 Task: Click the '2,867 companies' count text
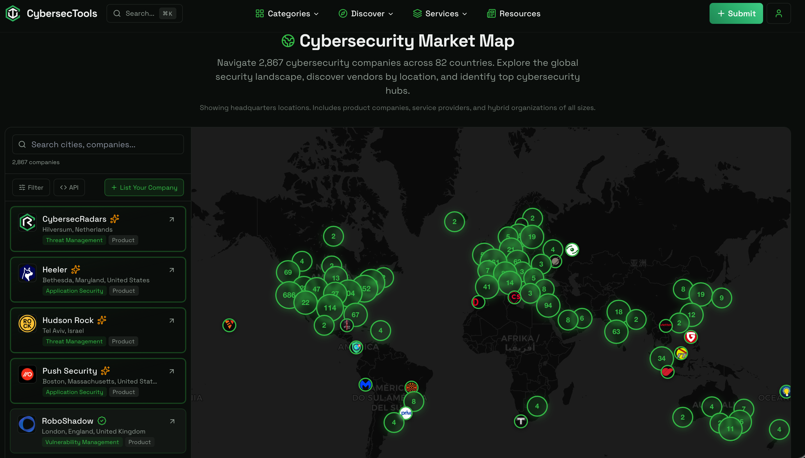pyautogui.click(x=36, y=162)
